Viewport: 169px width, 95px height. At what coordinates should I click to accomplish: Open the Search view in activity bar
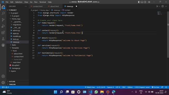pos(3,13)
